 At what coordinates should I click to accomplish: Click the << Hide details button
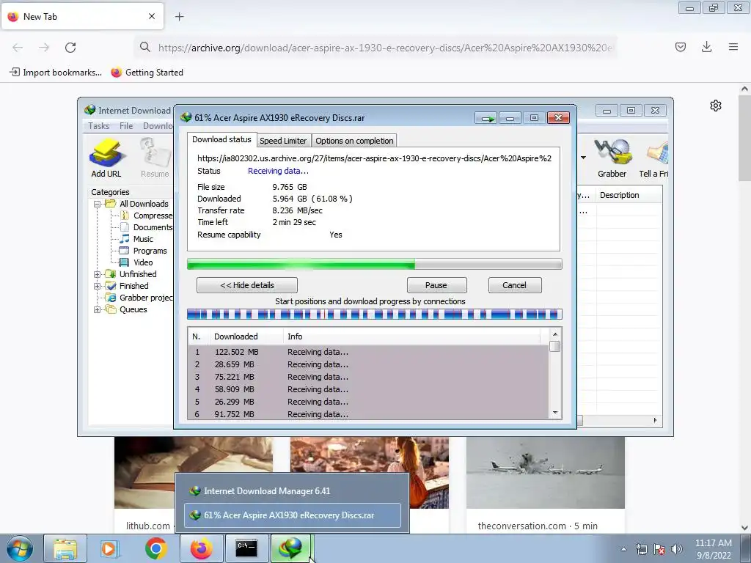(247, 285)
